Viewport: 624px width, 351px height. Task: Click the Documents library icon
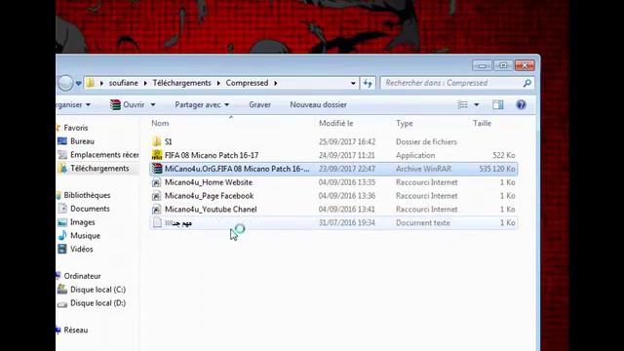click(62, 208)
